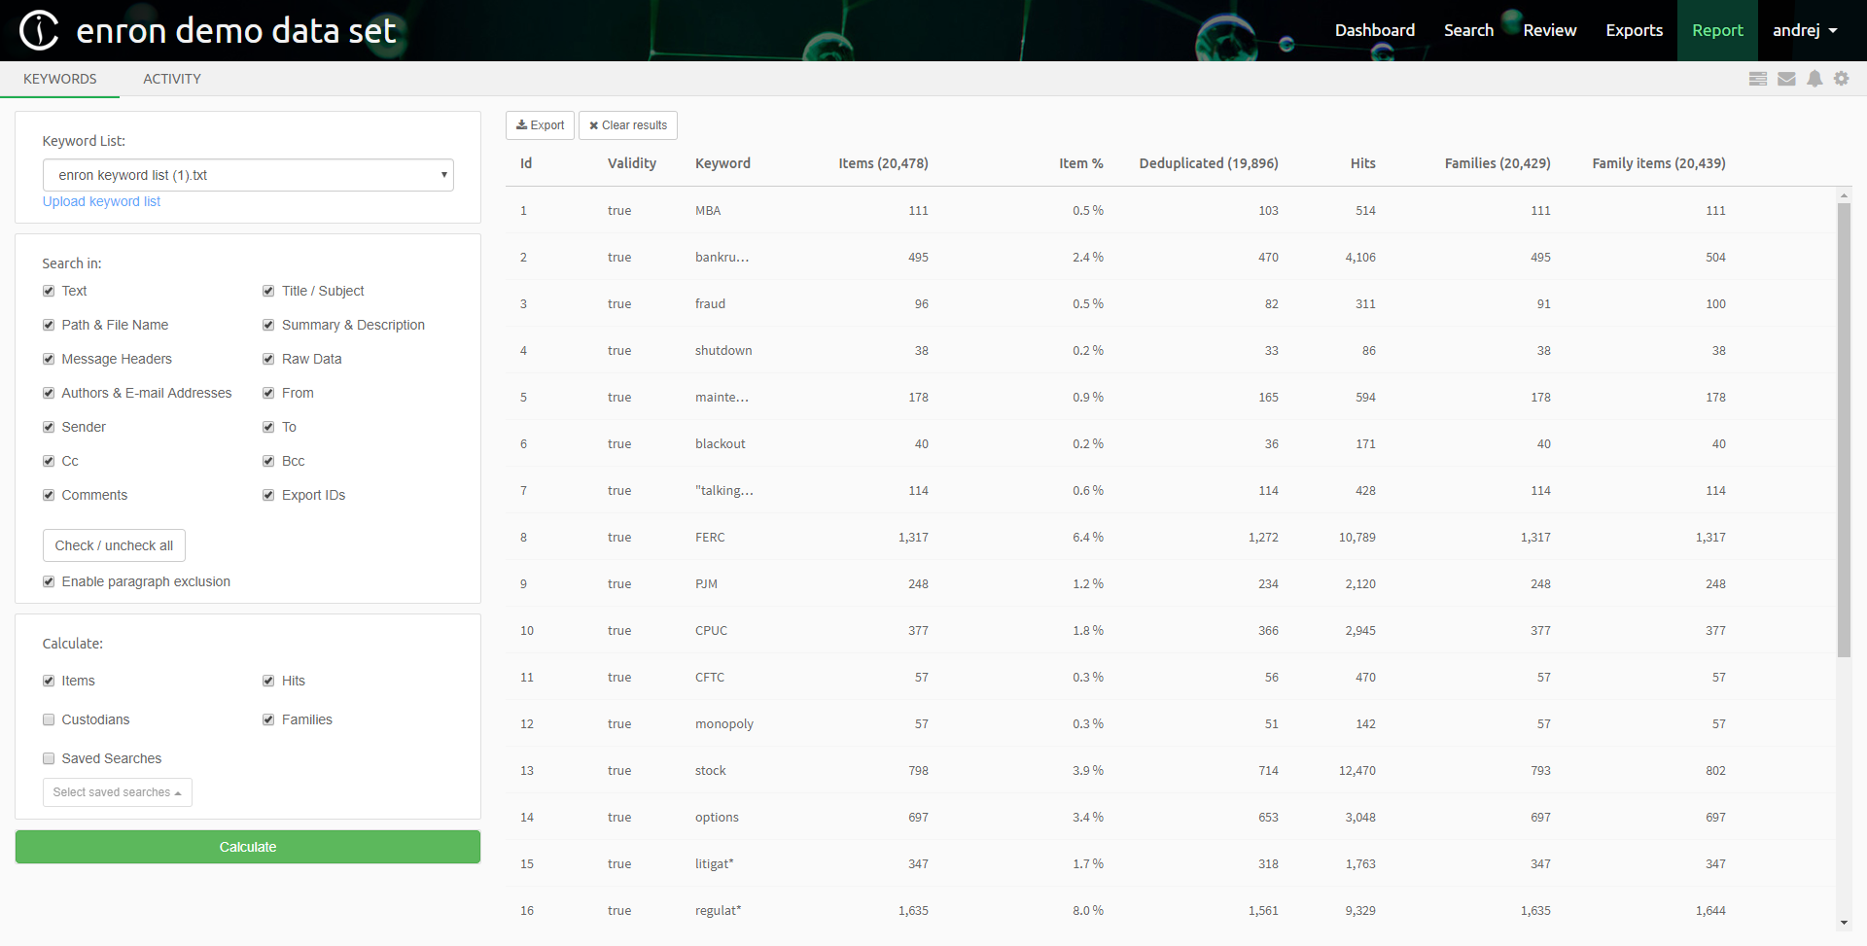Open the messages envelope icon
The image size is (1867, 946).
[x=1786, y=79]
